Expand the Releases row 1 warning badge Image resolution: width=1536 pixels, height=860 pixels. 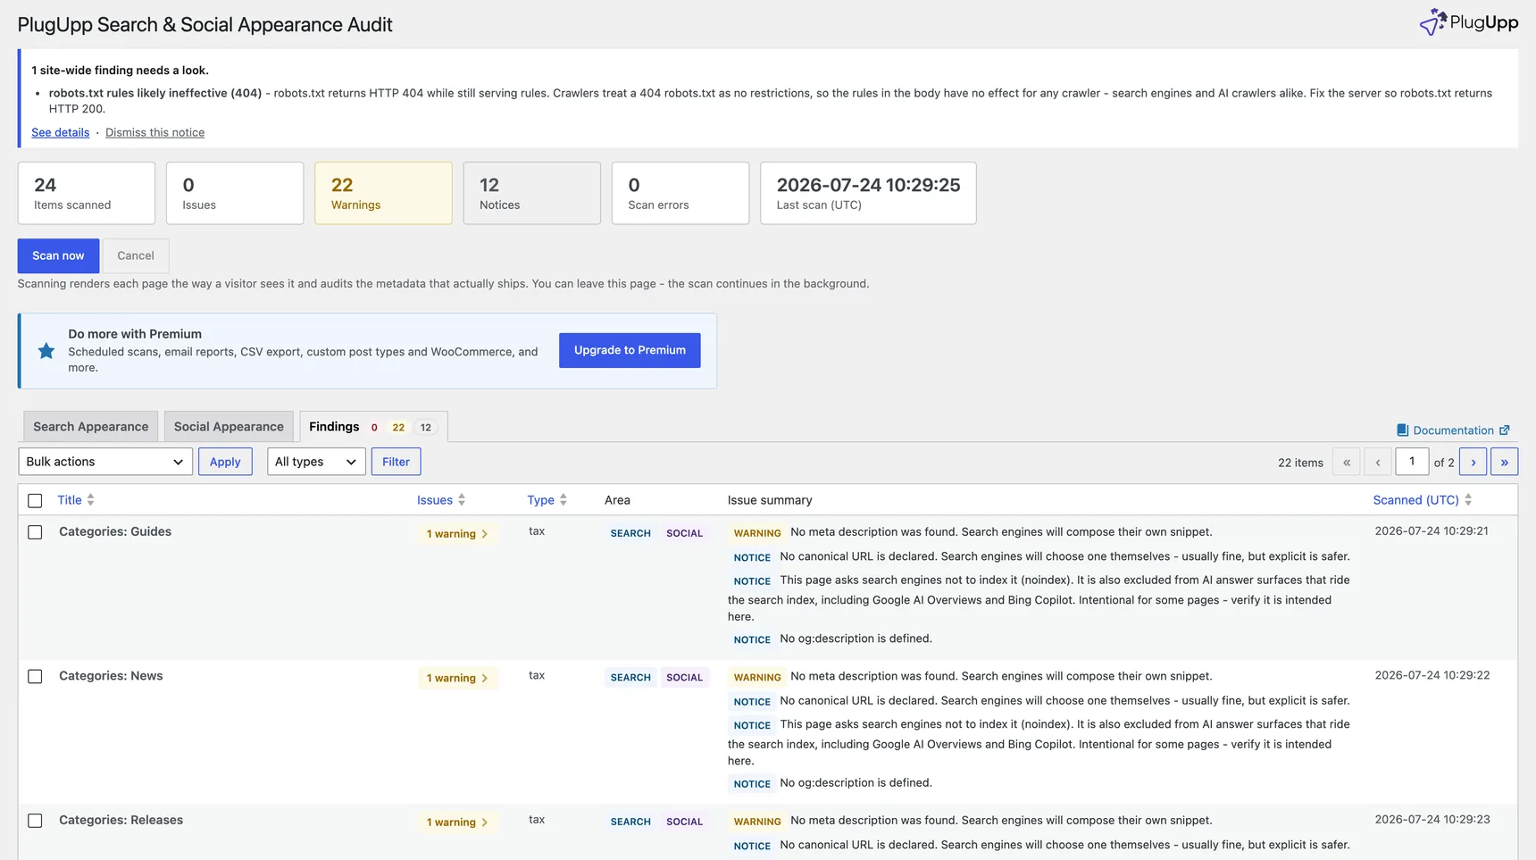(x=457, y=822)
